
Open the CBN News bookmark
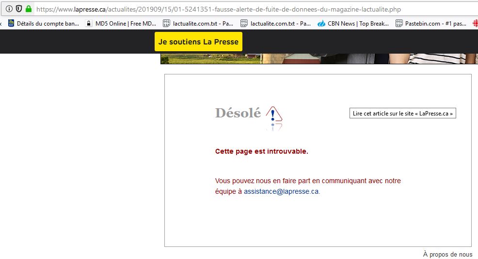353,23
